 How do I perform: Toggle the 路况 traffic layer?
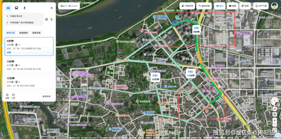(220, 6)
